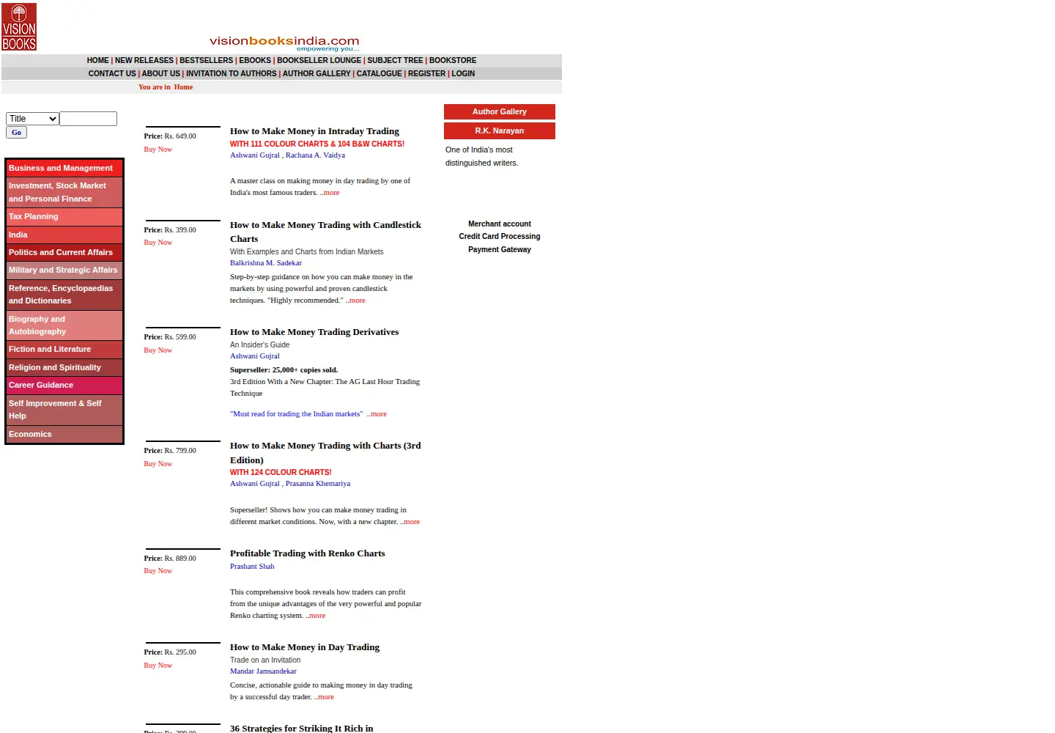Image resolution: width=1055 pixels, height=733 pixels.
Task: Buy Now the Rs. 889.00 book
Action: click(158, 571)
